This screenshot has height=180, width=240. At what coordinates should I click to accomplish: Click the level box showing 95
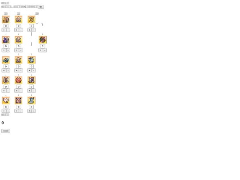click(x=41, y=7)
